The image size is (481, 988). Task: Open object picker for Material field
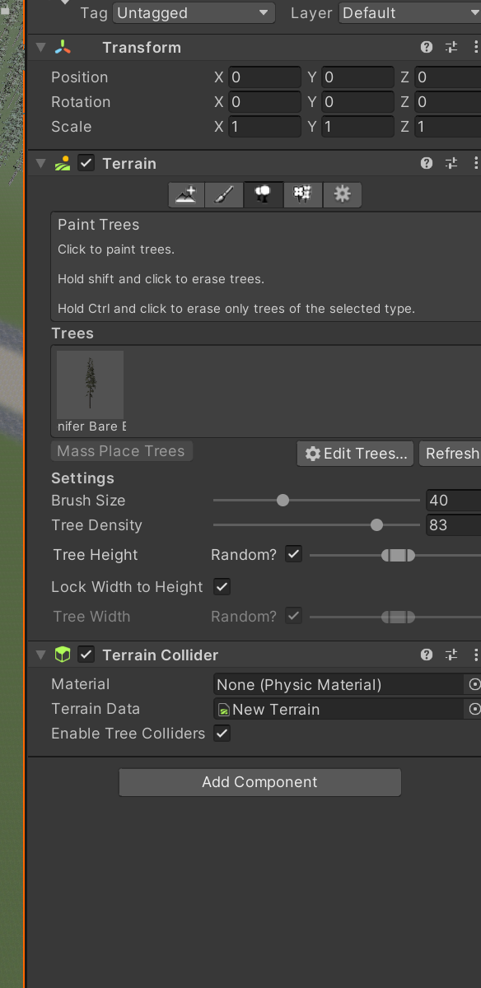coord(474,684)
